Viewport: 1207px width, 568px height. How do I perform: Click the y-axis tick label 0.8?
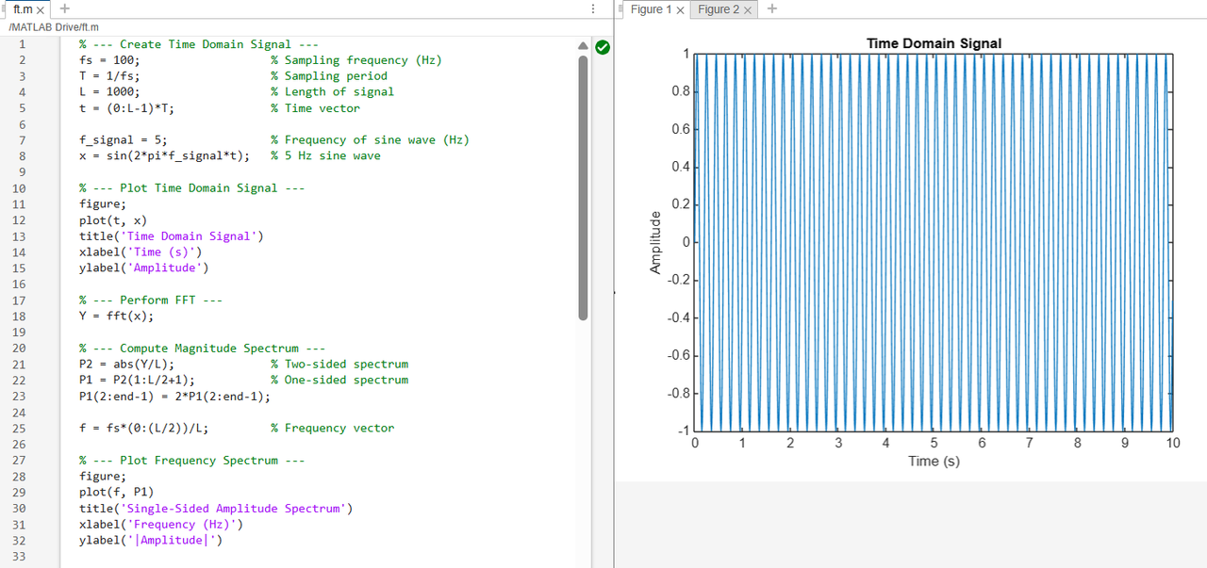tap(680, 91)
